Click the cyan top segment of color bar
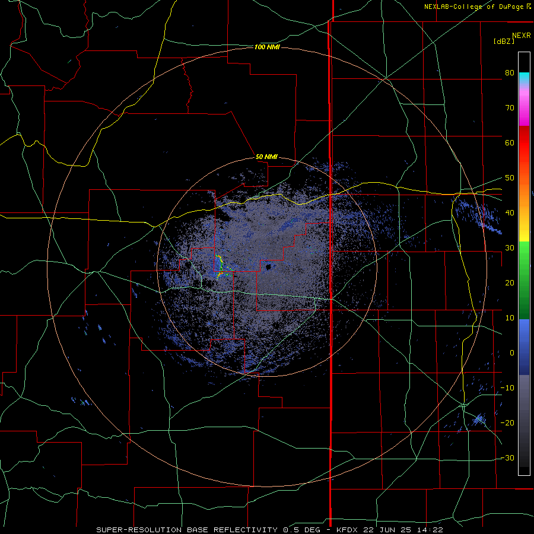 [x=524, y=78]
